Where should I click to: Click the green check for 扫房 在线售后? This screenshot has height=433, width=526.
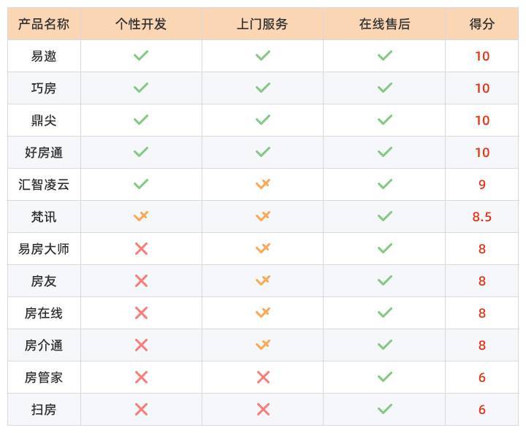point(384,409)
